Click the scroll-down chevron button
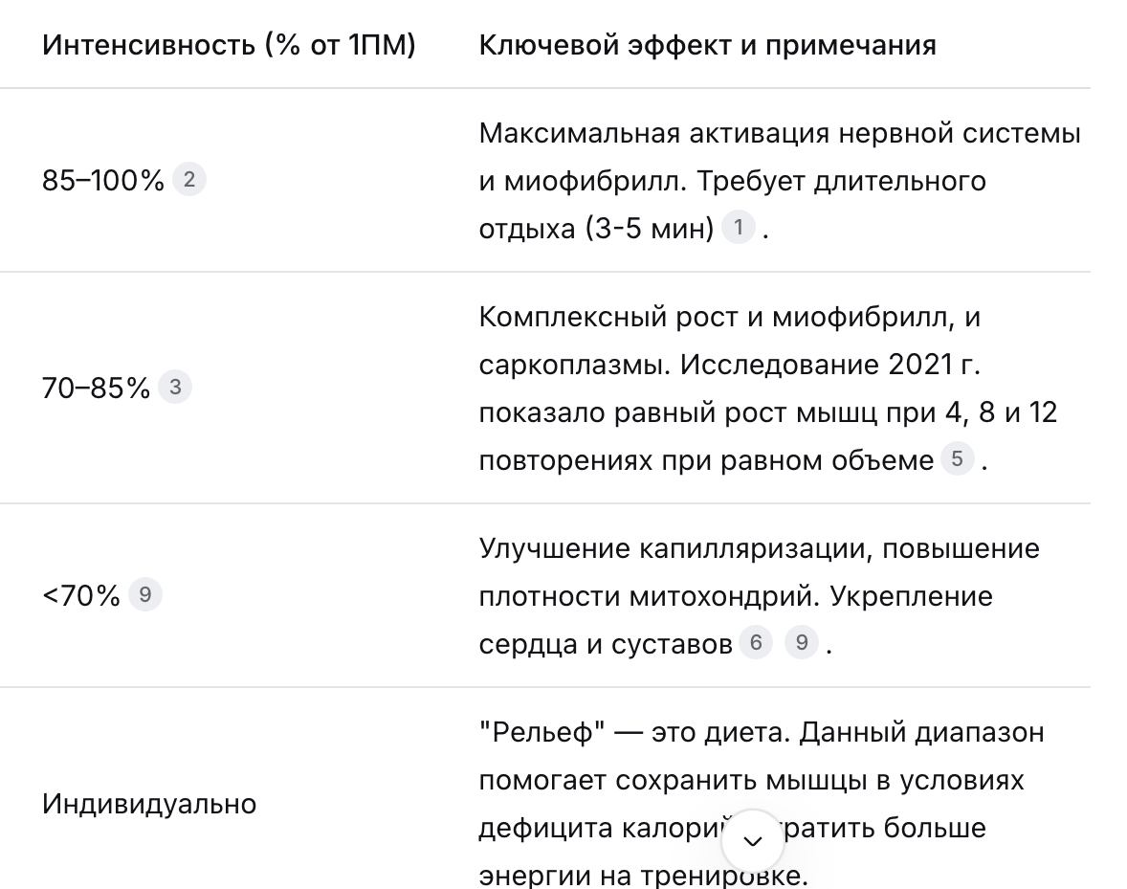The width and height of the screenshot is (1127, 889). pos(753,841)
